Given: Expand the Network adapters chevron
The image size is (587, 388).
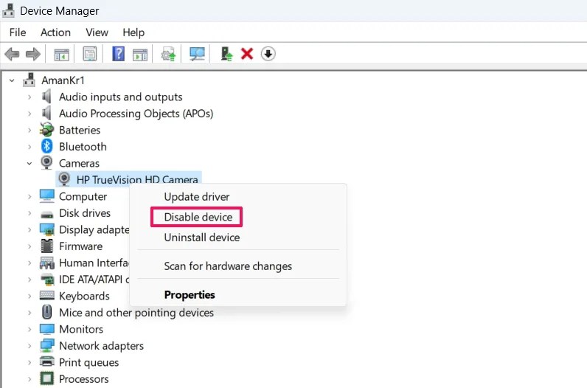Looking at the screenshot, I should pos(29,346).
